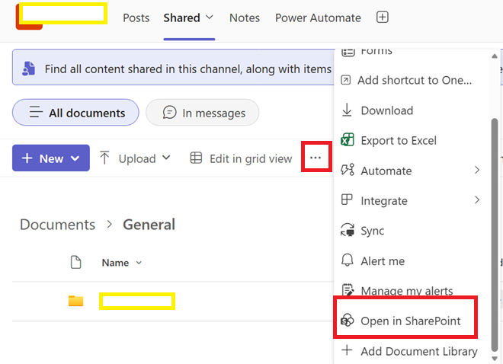Click the menu's vertical scrollbar thumb

[495, 235]
